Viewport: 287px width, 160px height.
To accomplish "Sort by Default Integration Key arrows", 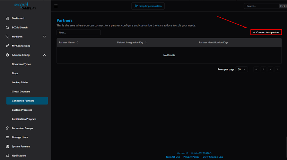I will (146, 43).
